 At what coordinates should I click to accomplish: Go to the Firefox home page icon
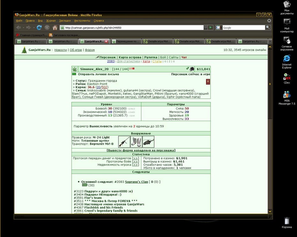point(55,28)
